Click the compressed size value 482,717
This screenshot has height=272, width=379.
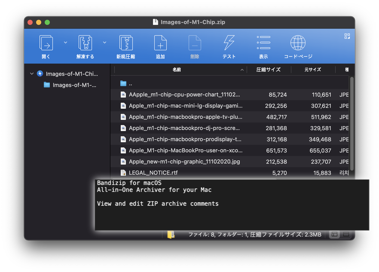coord(277,117)
